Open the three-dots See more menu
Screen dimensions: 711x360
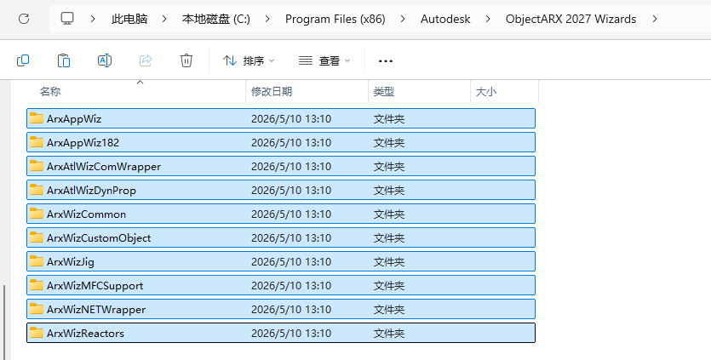(x=386, y=60)
